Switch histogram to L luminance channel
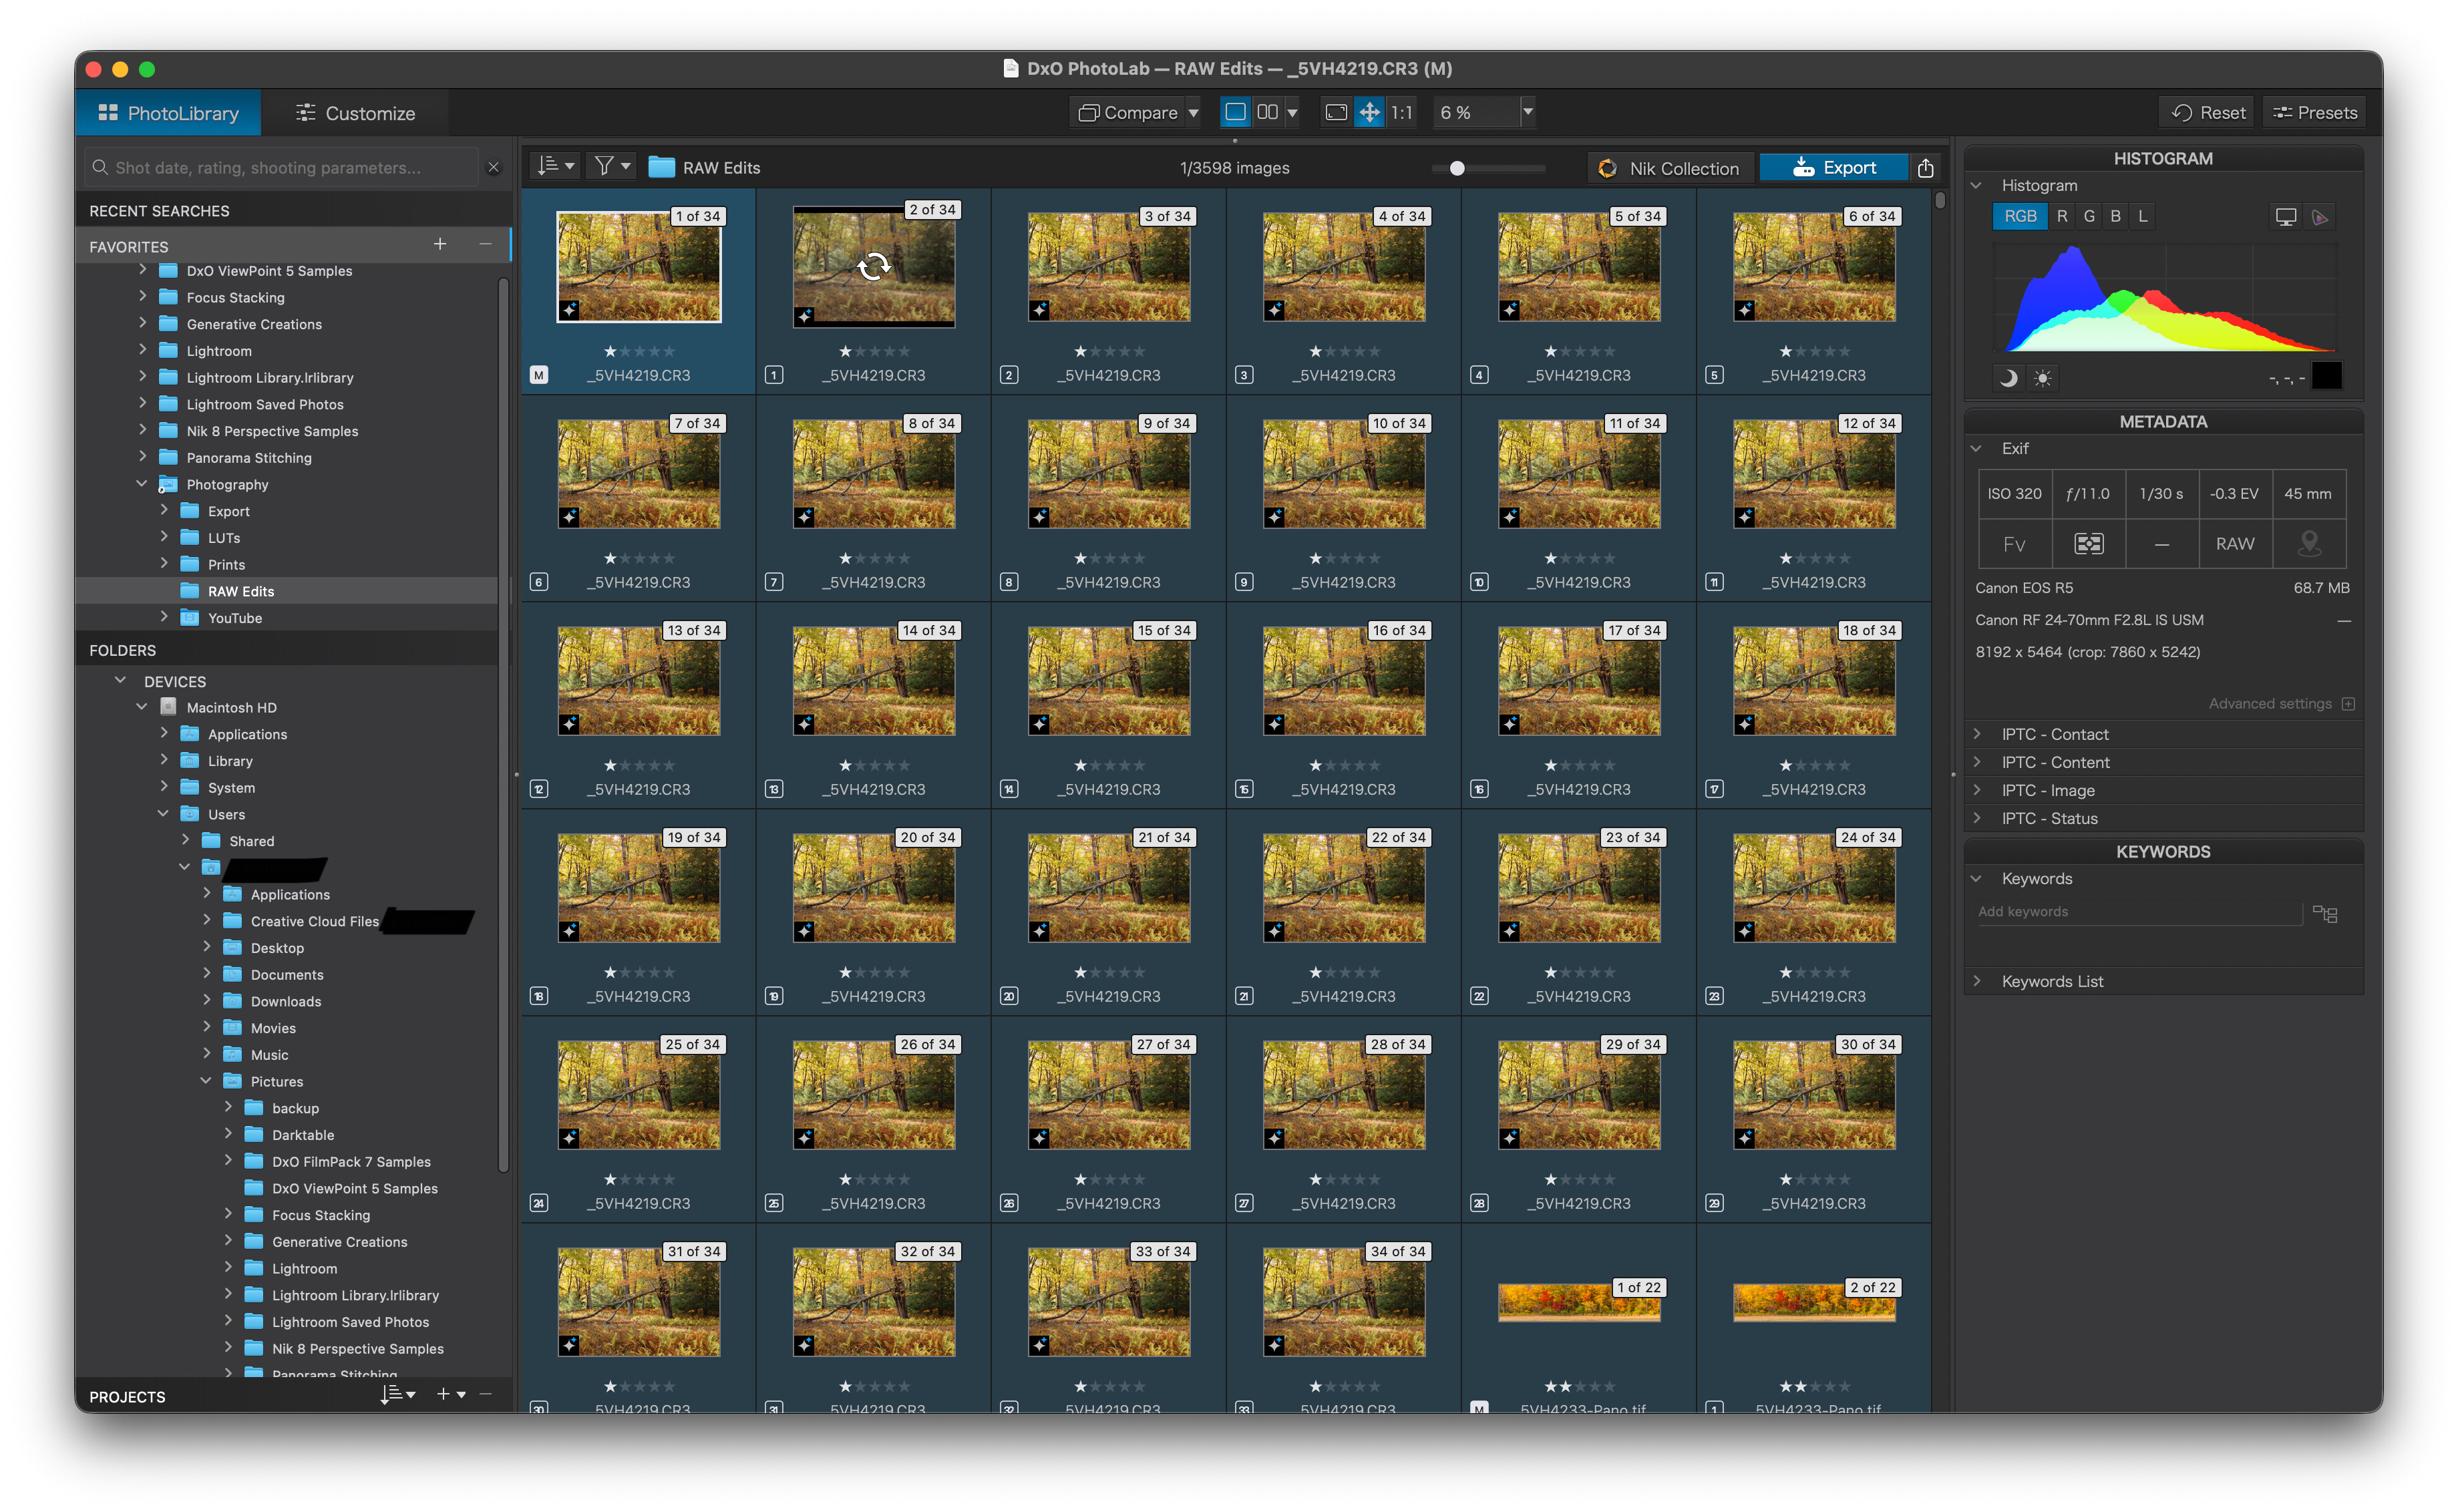Image resolution: width=2458 pixels, height=1512 pixels. (2142, 216)
